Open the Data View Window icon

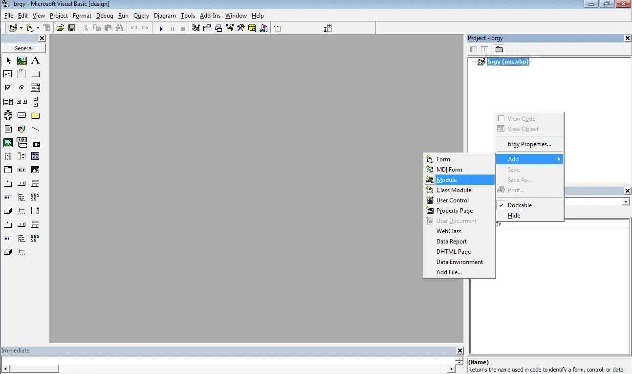252,28
